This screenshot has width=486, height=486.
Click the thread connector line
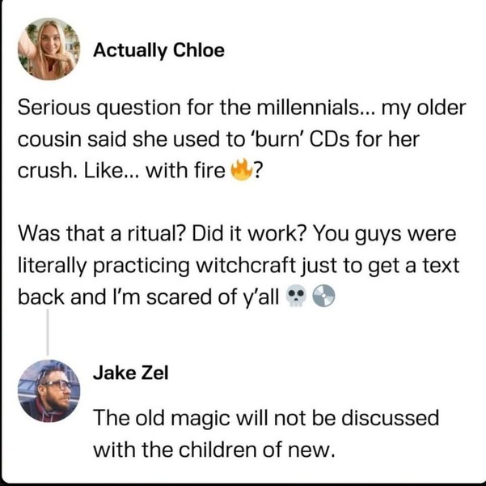tap(48, 332)
